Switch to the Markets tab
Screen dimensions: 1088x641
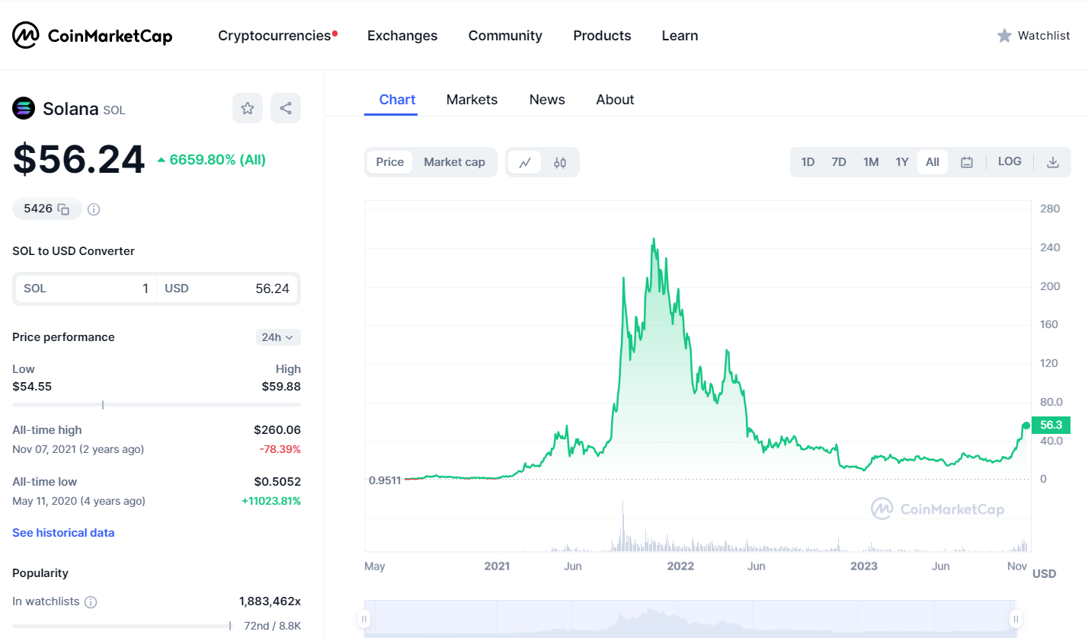click(x=472, y=100)
